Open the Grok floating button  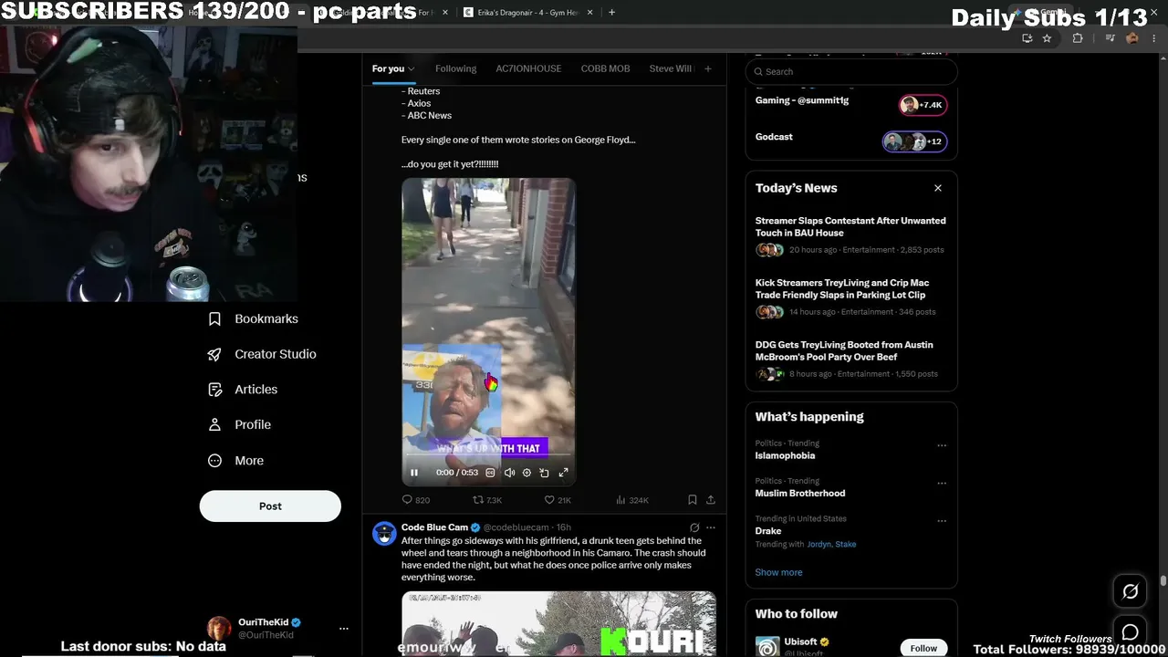point(1130,591)
